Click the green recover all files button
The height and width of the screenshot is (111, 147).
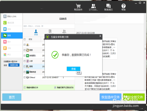click(134, 97)
